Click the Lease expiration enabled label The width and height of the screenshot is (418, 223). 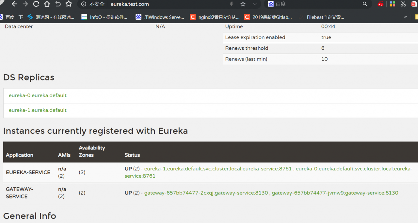[x=255, y=37]
